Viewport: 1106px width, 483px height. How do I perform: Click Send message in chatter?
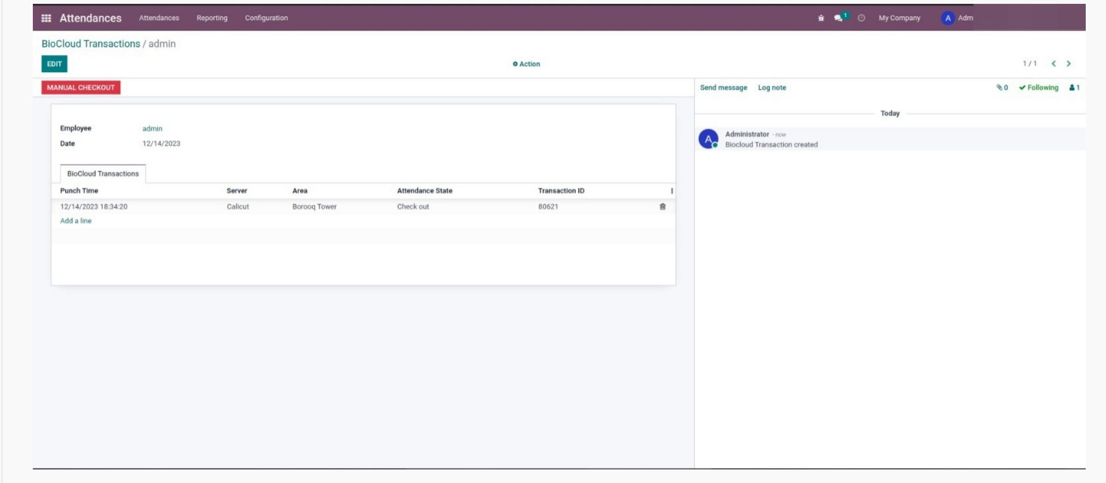tap(723, 87)
